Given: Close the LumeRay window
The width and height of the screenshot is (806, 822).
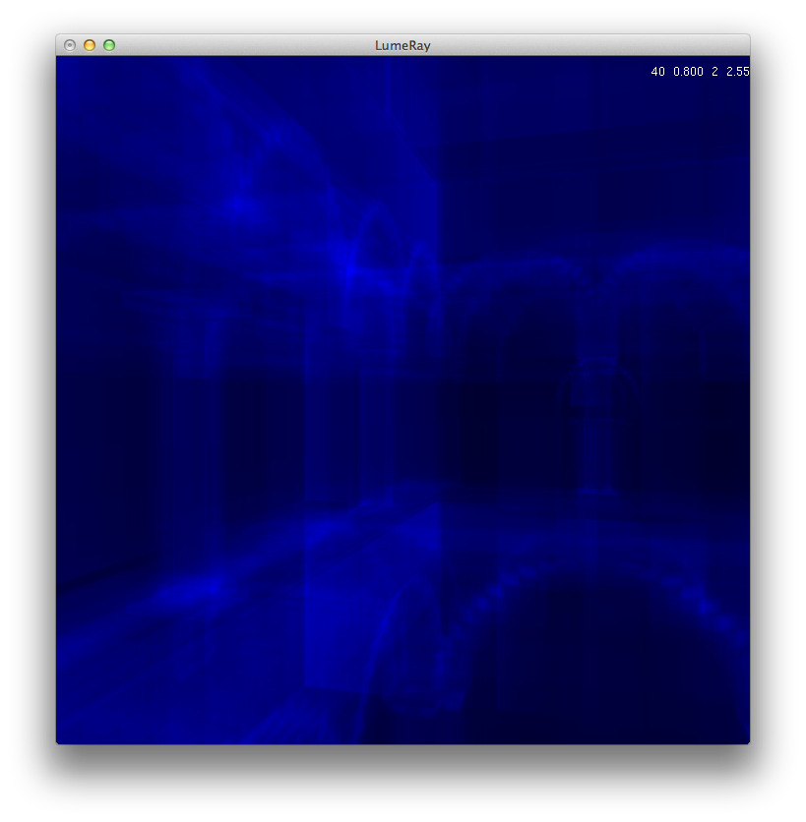Looking at the screenshot, I should (70, 45).
